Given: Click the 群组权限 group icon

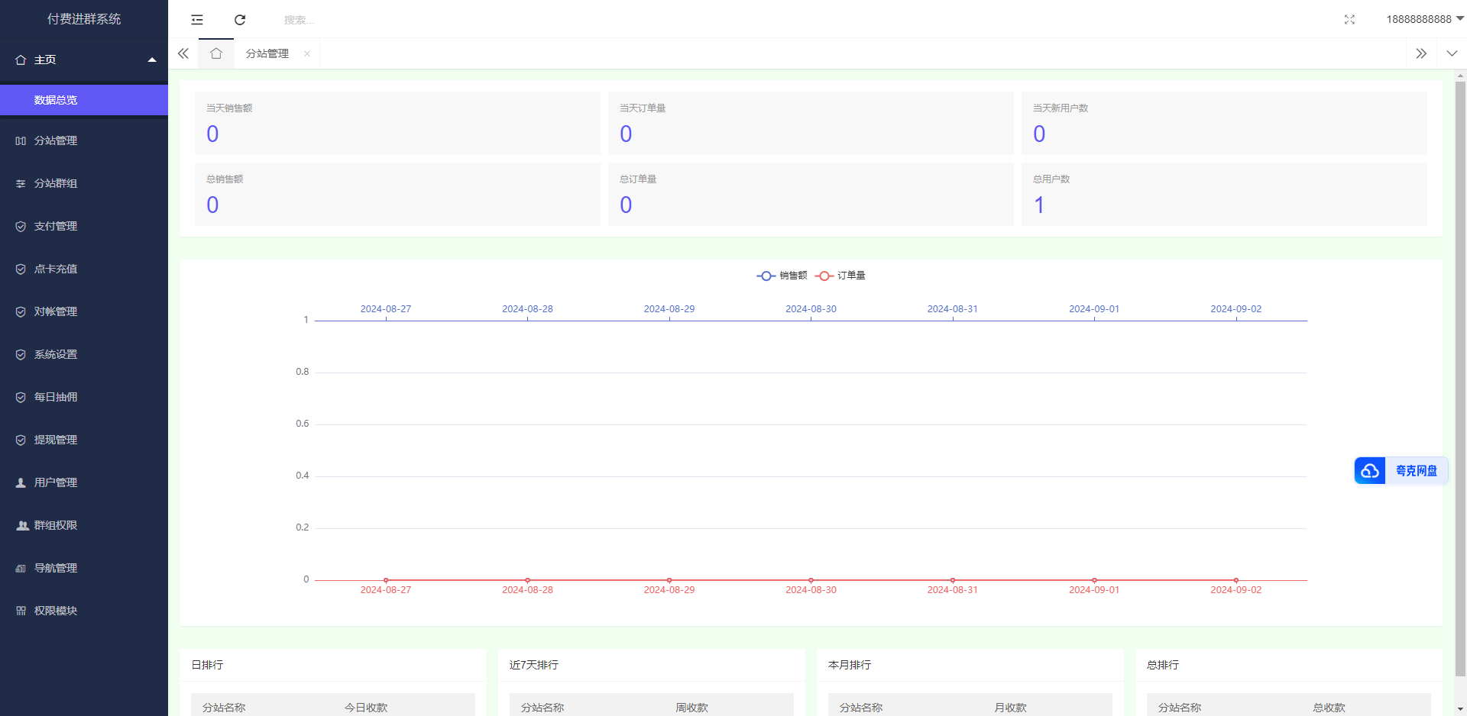Looking at the screenshot, I should (x=22, y=525).
